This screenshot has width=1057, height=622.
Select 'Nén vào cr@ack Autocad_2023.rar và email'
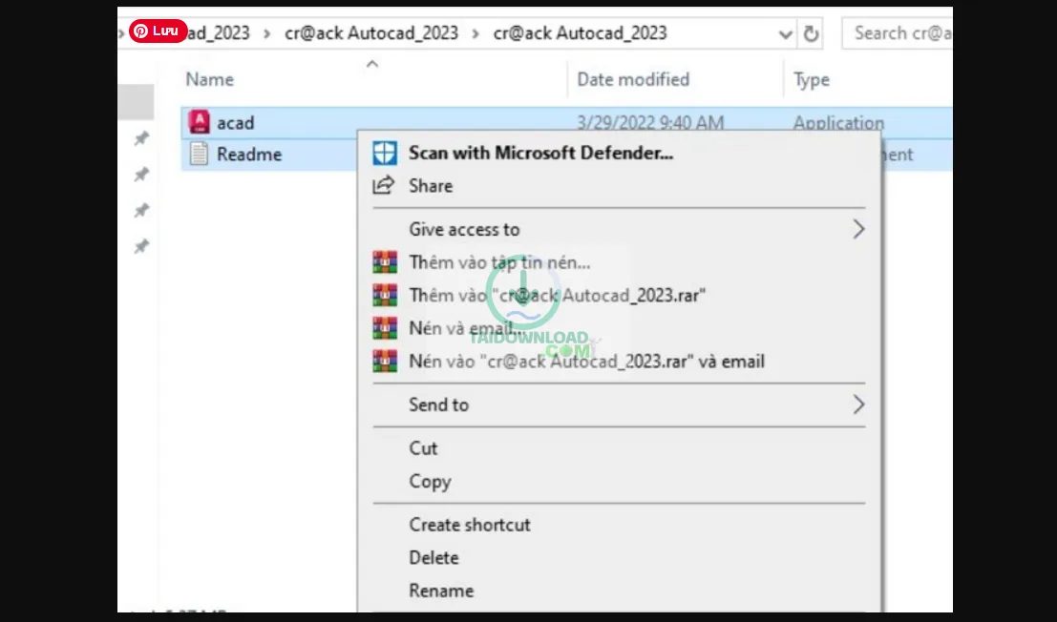[x=585, y=361]
